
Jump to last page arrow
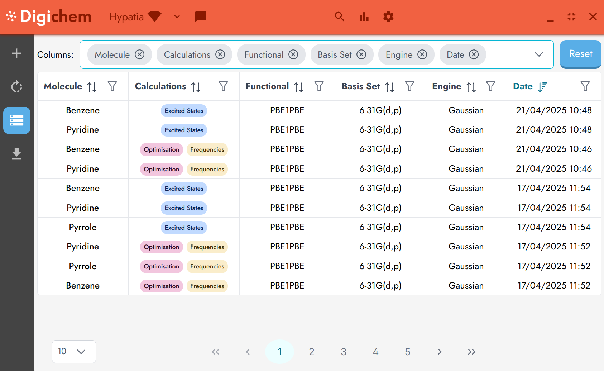[471, 352]
